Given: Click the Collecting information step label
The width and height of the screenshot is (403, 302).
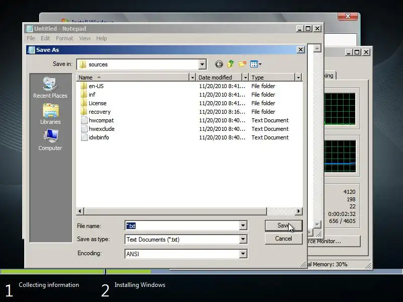Looking at the screenshot, I should coord(49,285).
